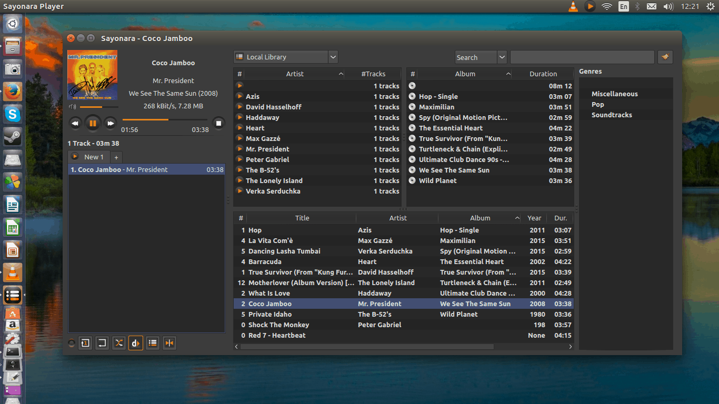
Task: Focus the library search field
Action: coord(582,57)
